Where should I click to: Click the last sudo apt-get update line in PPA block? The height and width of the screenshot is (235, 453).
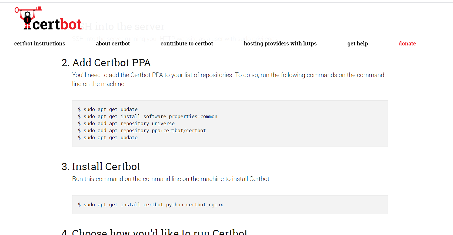tap(108, 138)
